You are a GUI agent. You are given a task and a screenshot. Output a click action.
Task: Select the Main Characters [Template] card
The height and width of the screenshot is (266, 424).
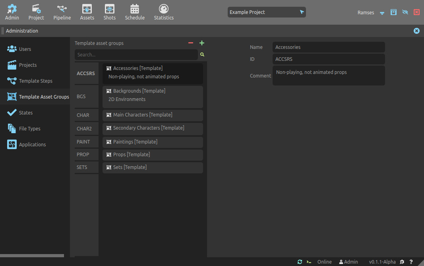click(x=153, y=115)
